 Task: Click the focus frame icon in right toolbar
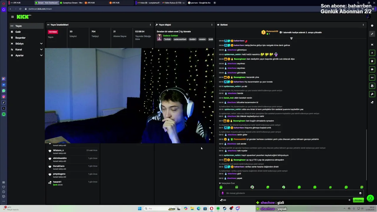[372, 45]
